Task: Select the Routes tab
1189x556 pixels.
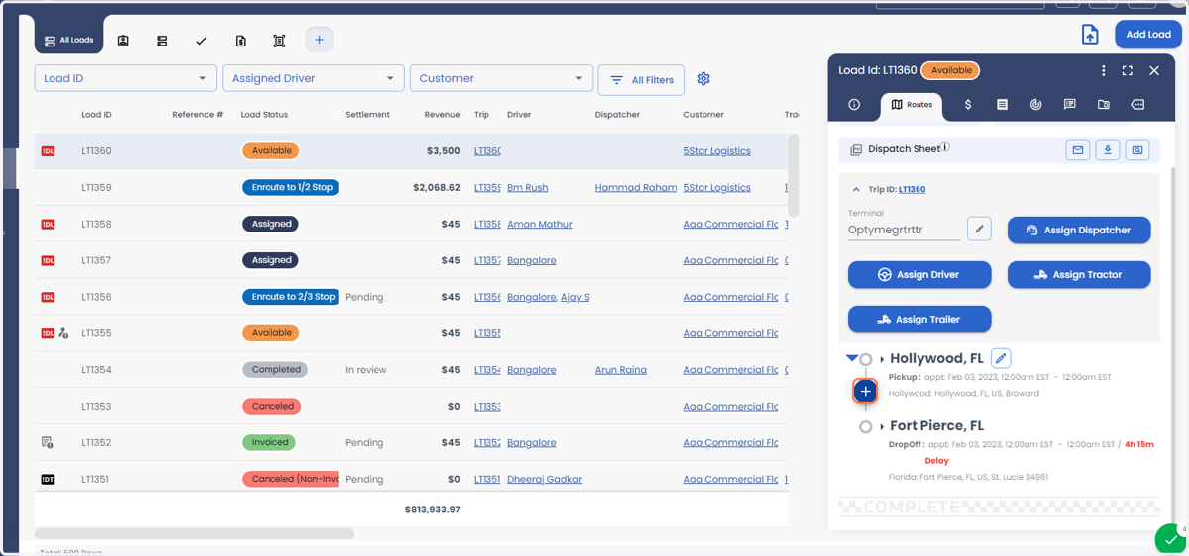Action: coord(913,104)
